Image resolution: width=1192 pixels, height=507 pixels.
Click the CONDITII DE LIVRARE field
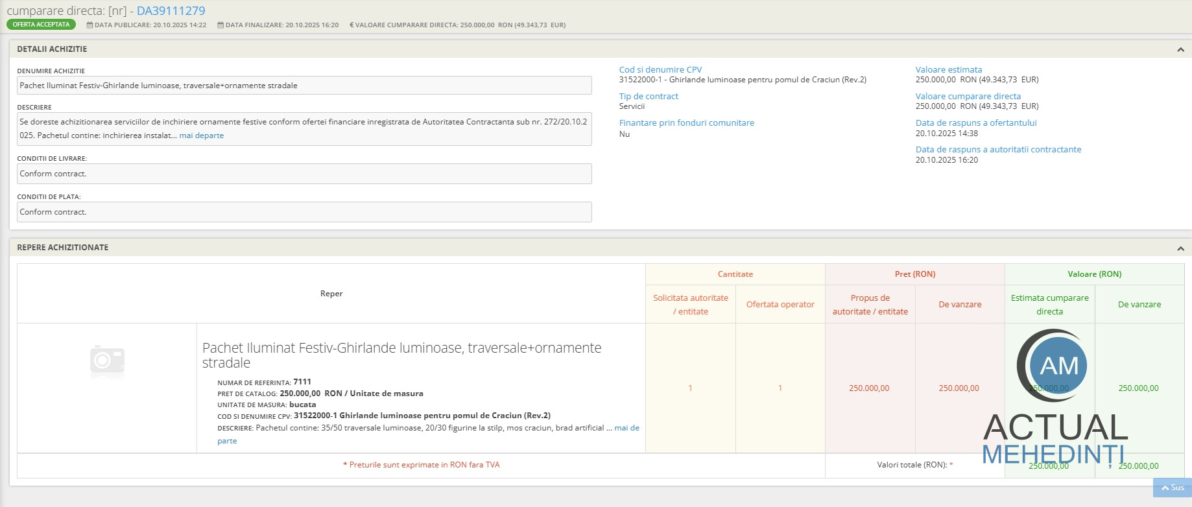(x=304, y=174)
